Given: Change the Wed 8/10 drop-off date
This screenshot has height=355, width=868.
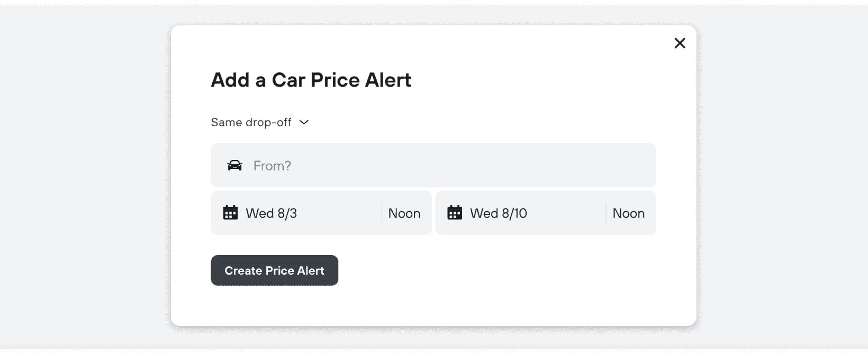Looking at the screenshot, I should point(499,213).
